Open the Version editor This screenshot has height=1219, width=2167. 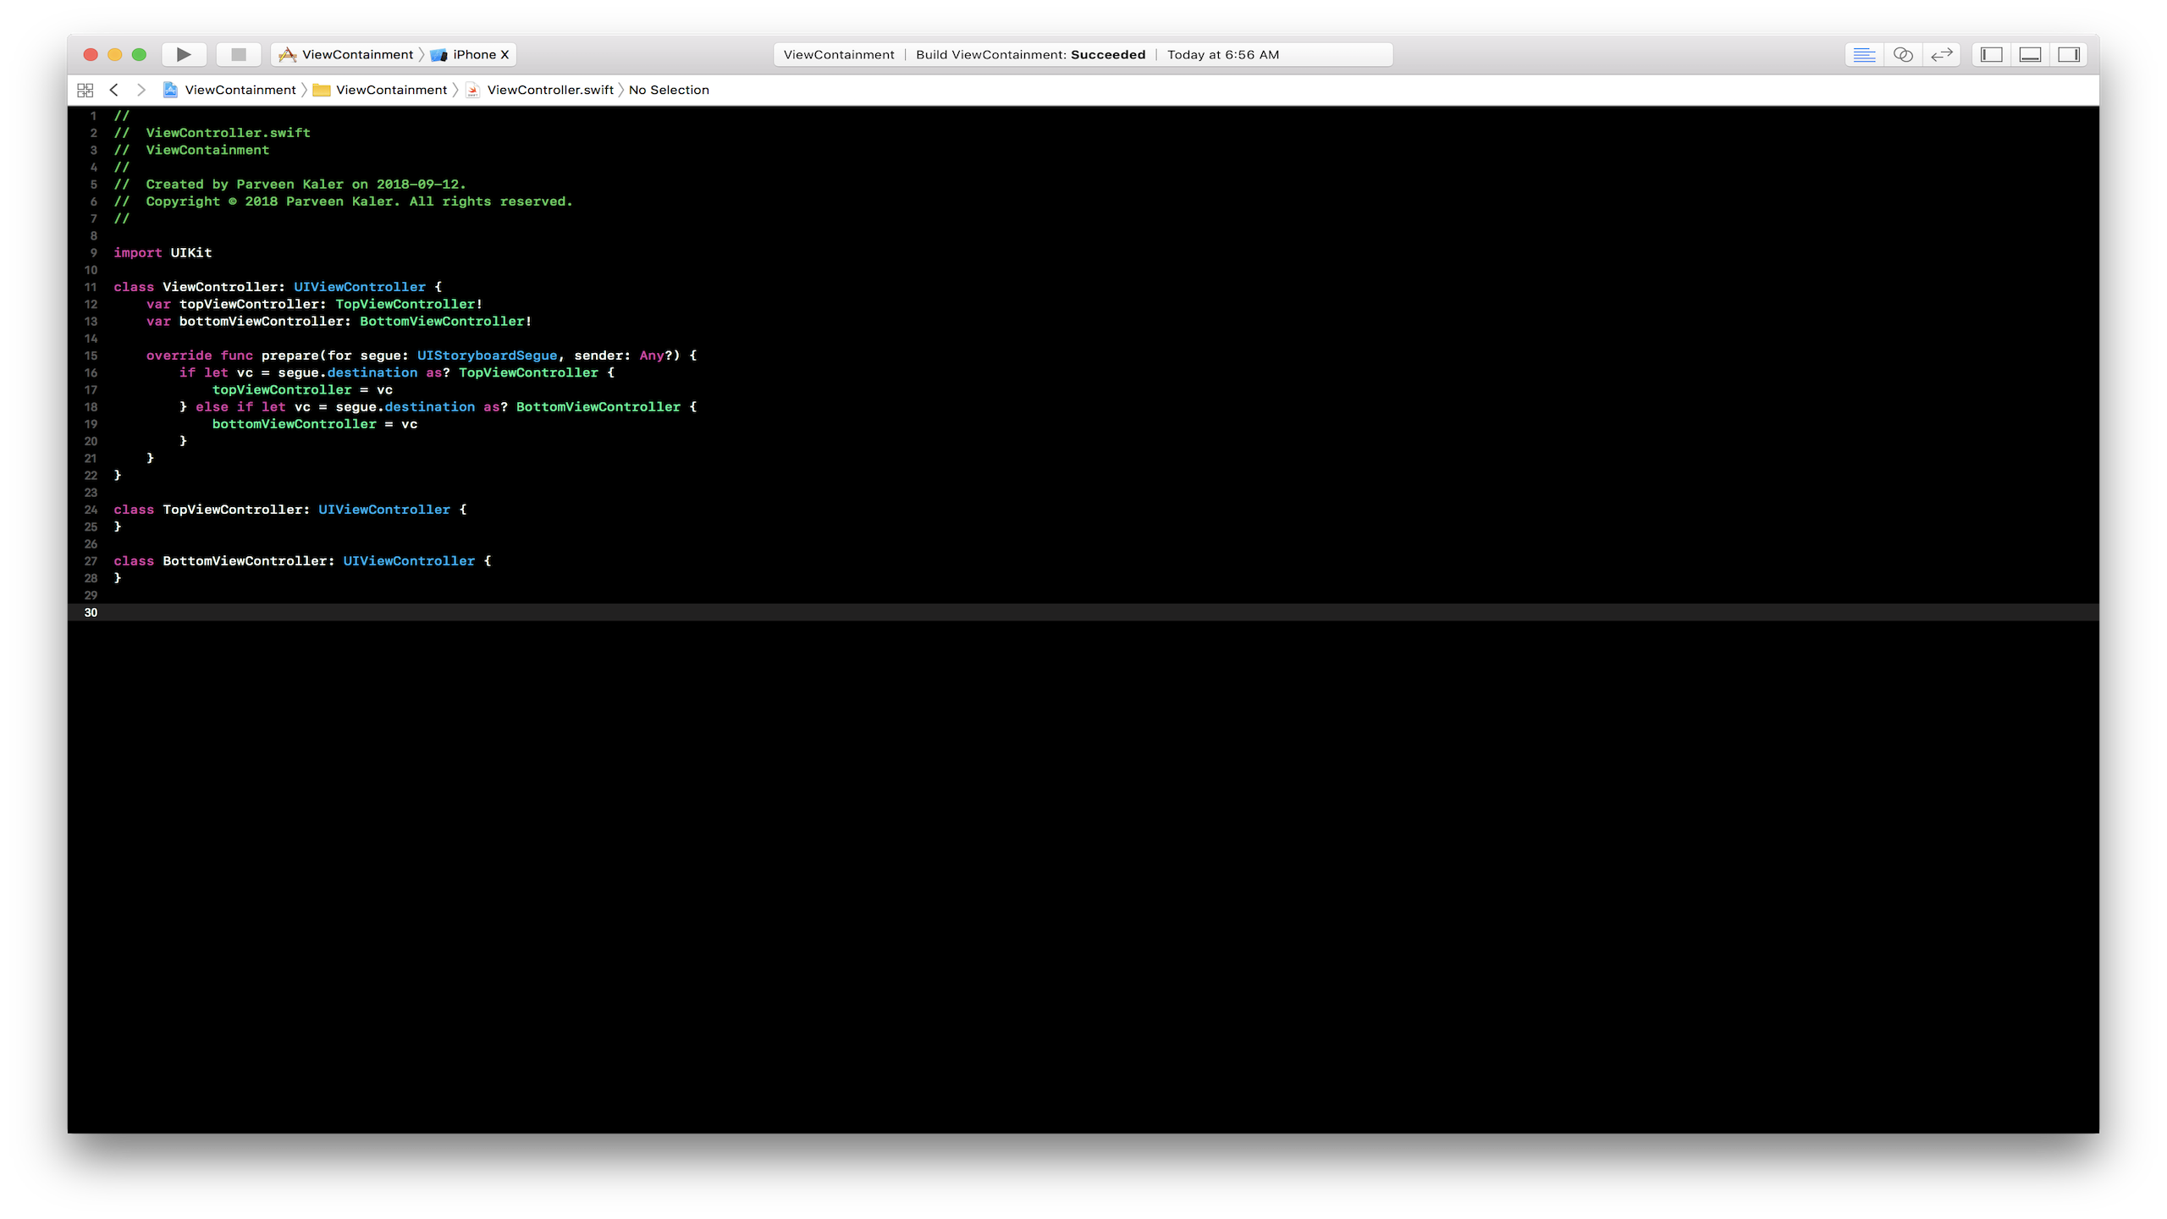coord(1942,54)
